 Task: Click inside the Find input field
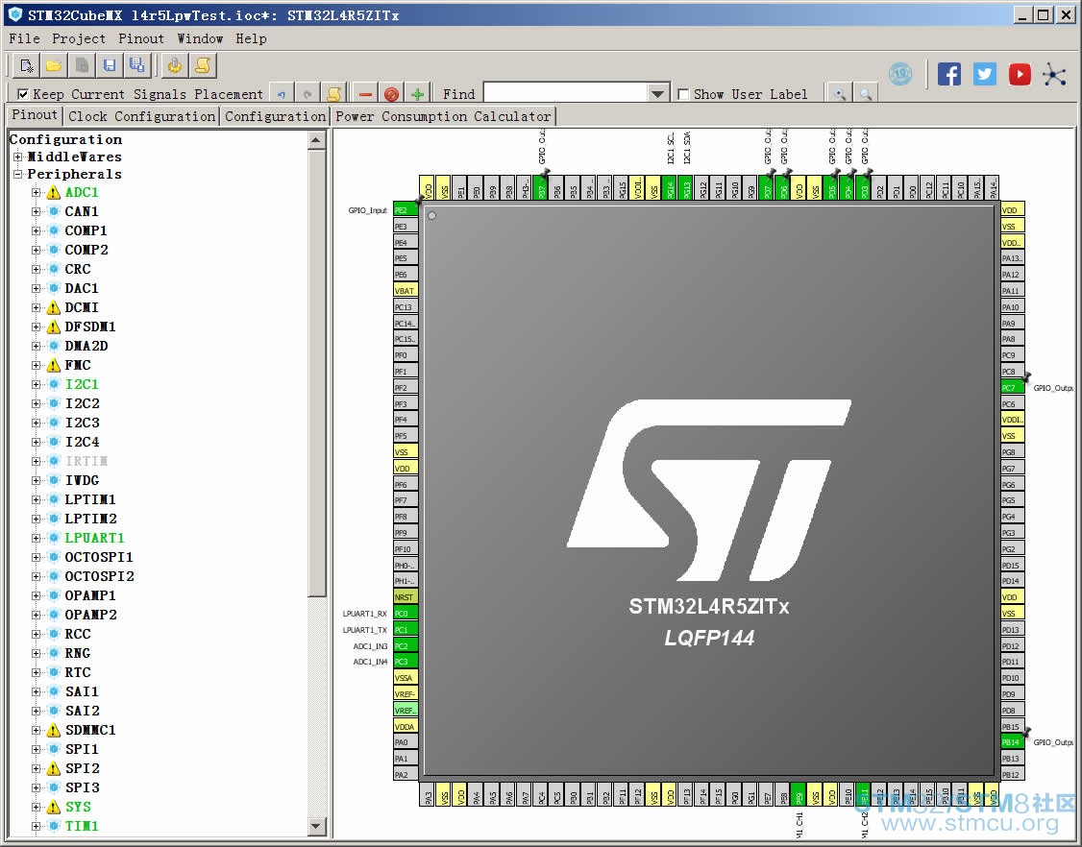[x=566, y=93]
